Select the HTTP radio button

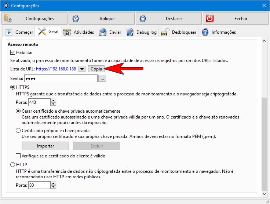click(12, 165)
